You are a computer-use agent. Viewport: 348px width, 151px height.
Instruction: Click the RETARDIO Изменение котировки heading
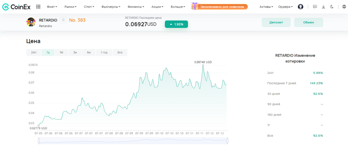[x=295, y=58]
